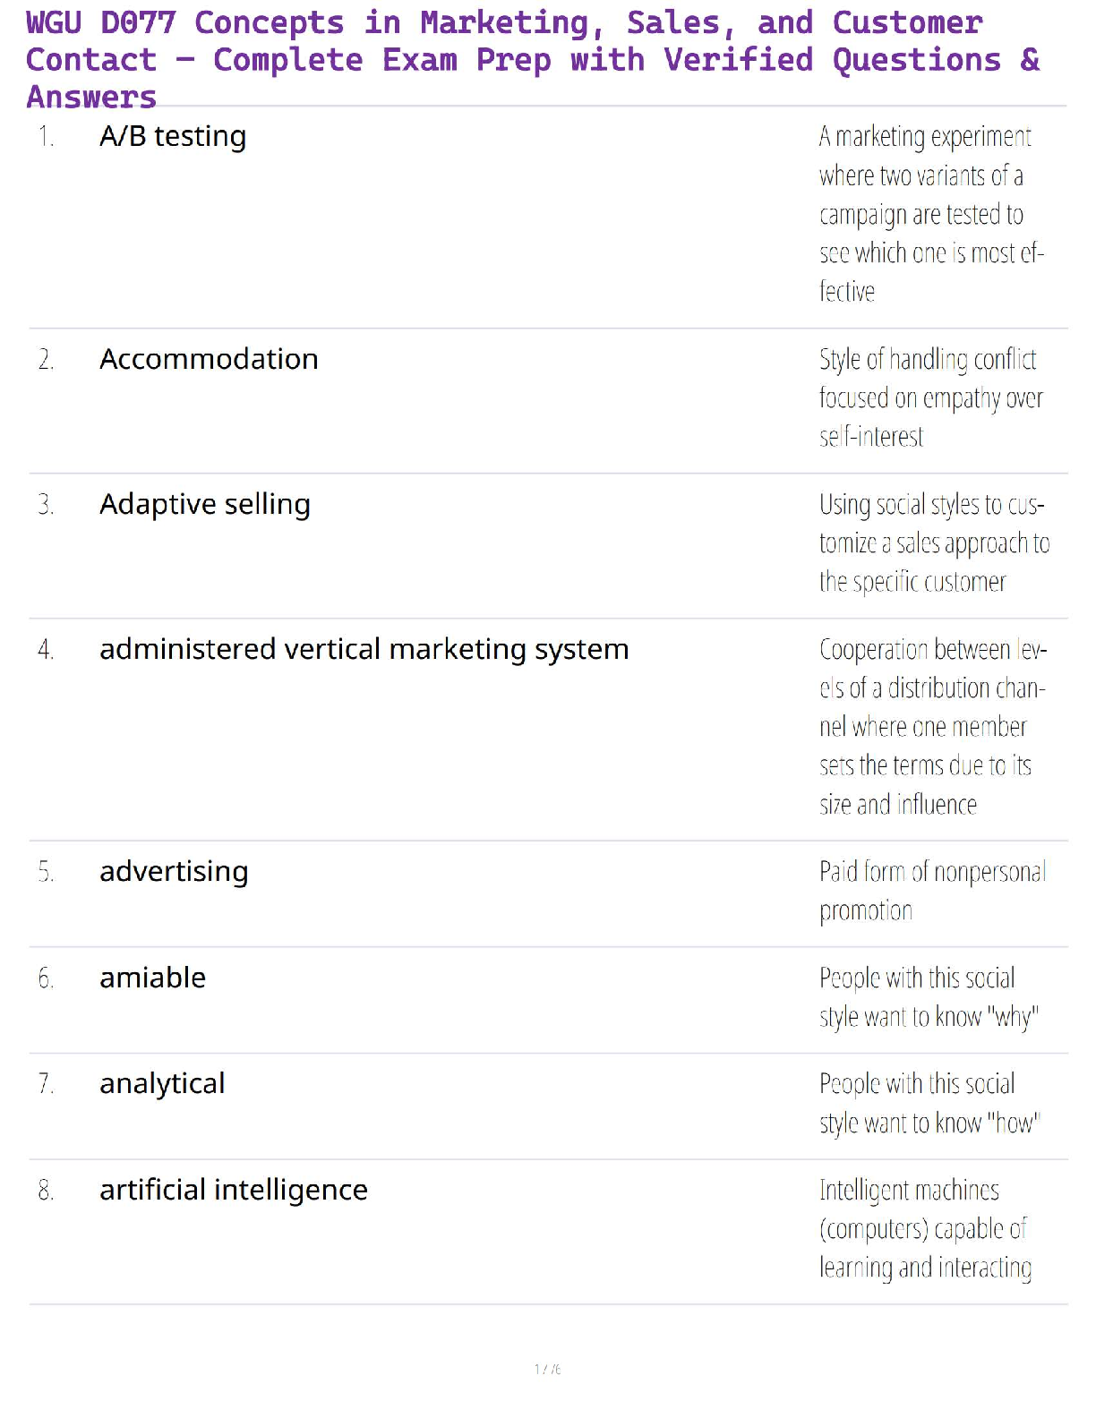Click the definition about handling conflict with empathy
This screenshot has width=1096, height=1418.
tap(930, 397)
